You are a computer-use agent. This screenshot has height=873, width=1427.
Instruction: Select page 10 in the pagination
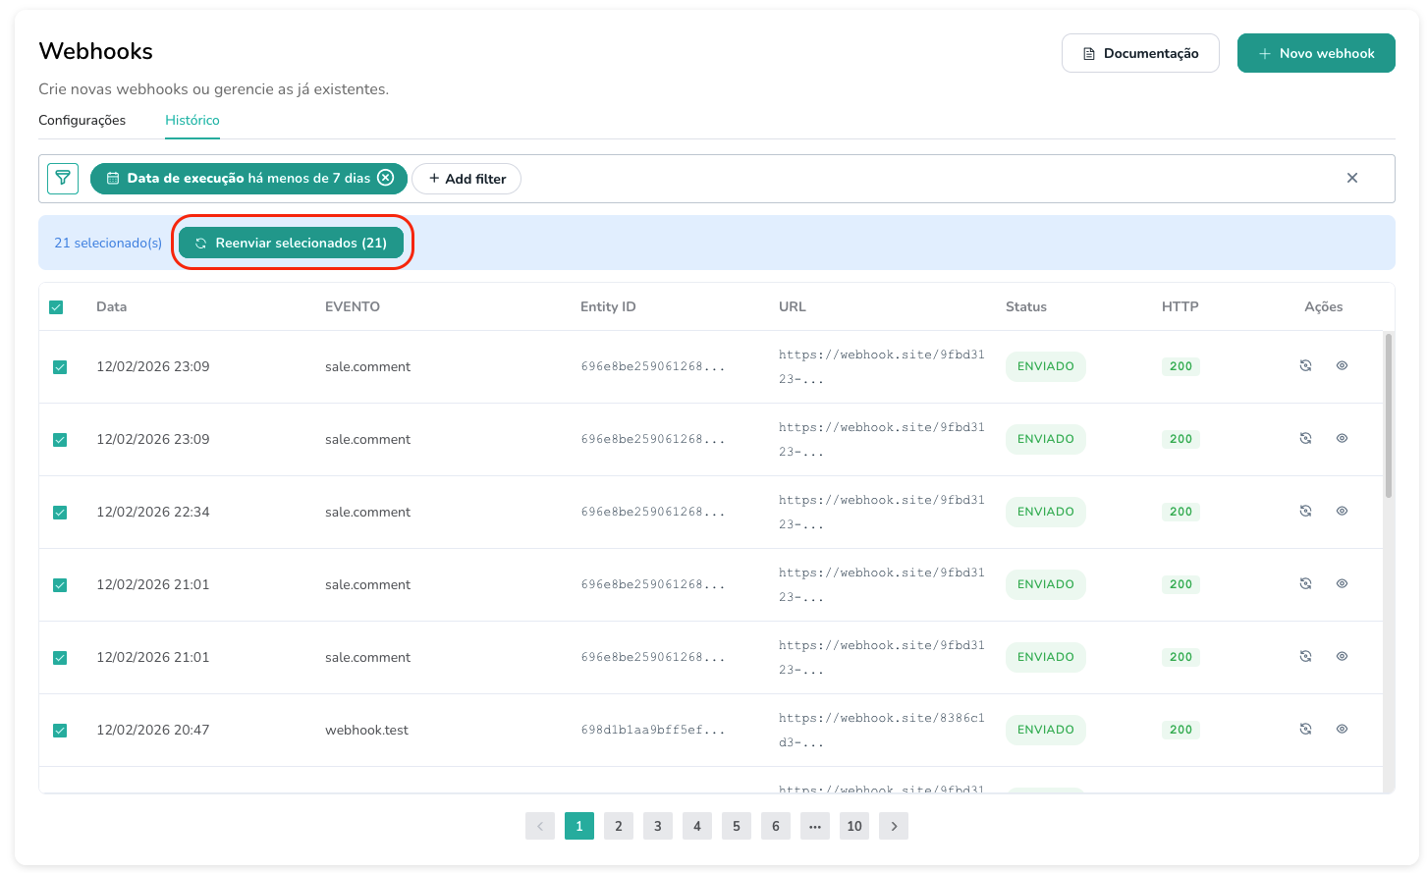[853, 826]
